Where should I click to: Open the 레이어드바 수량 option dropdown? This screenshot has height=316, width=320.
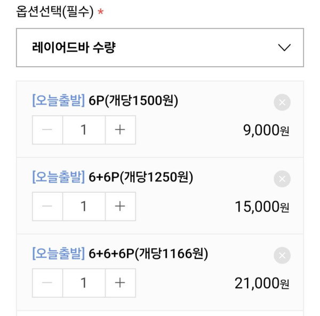(159, 48)
